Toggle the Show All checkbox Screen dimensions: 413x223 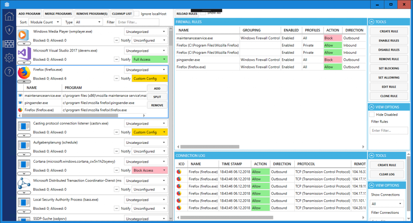pos(203,13)
